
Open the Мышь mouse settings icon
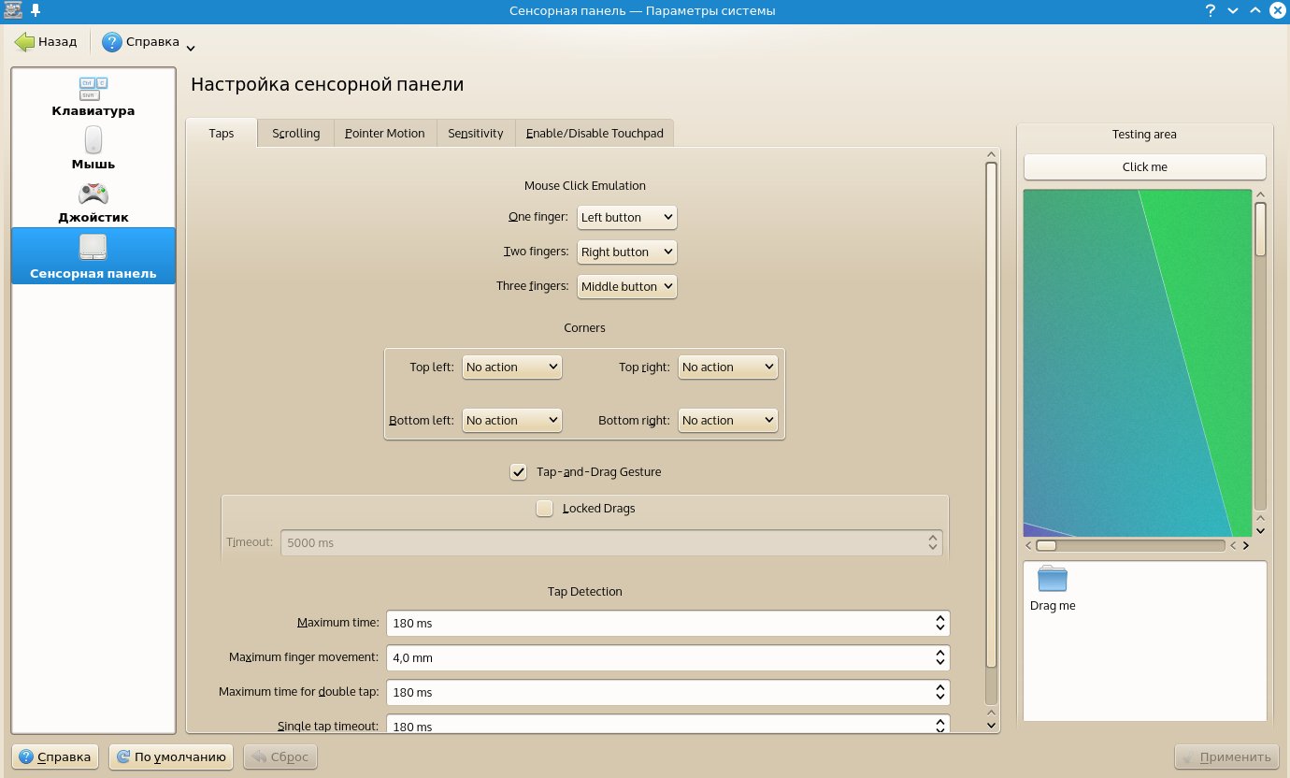93,140
